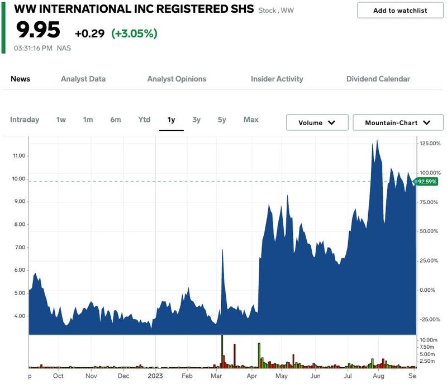Screen dimensions: 447x384
Task: Go to the Dividend Calendar tab
Action: pyautogui.click(x=378, y=79)
